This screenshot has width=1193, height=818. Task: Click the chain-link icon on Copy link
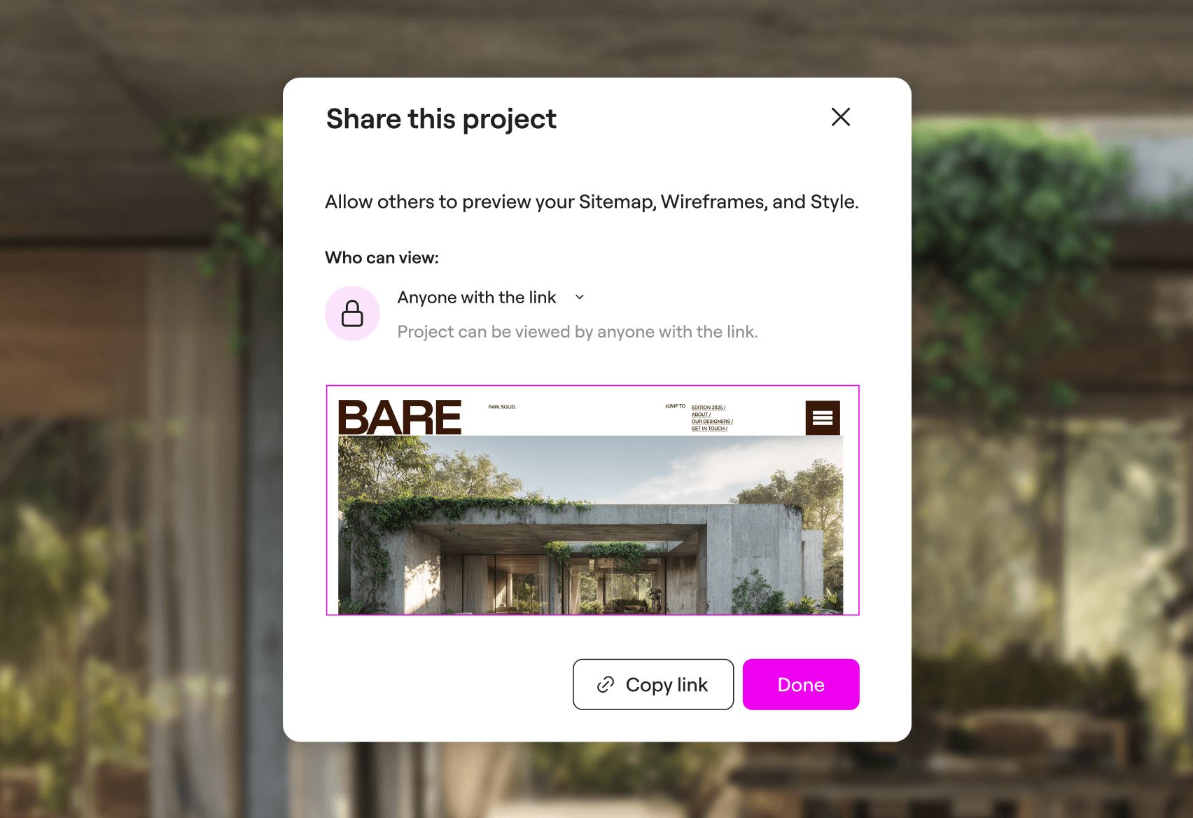606,684
